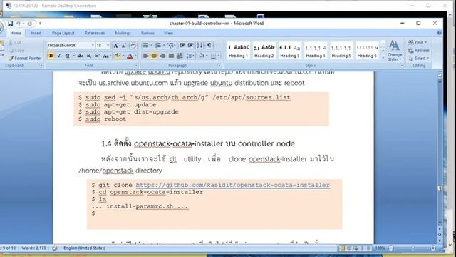456x257 pixels.
Task: Open the View tab
Action: [168, 34]
